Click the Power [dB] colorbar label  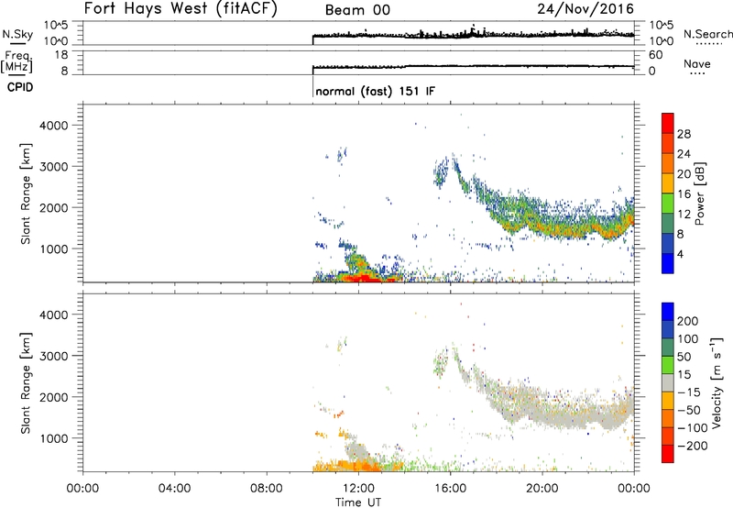[700, 193]
